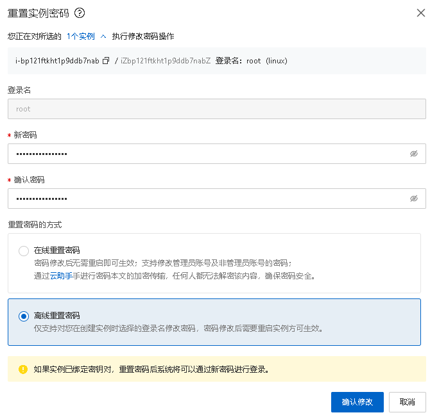Click the disabled 登录名 root field
This screenshot has height=415, width=430.
point(217,109)
